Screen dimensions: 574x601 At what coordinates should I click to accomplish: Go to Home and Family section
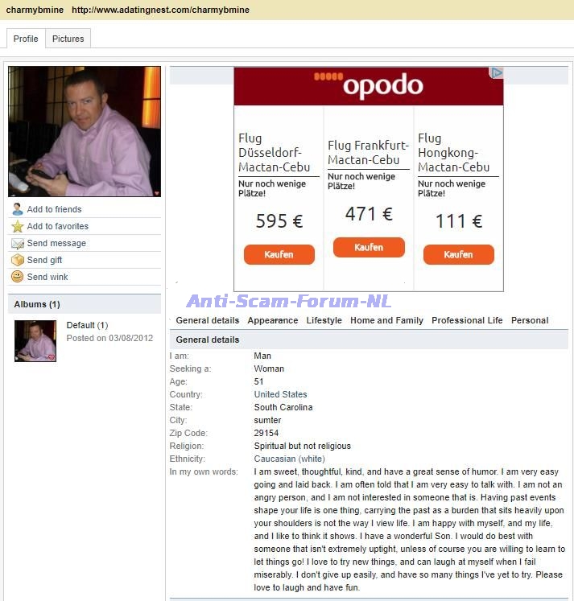386,320
